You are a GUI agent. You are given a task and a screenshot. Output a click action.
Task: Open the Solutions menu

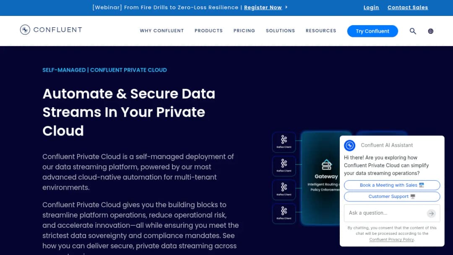coord(280,31)
